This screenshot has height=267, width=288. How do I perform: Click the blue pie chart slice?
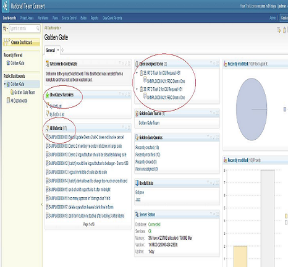[x=252, y=109]
